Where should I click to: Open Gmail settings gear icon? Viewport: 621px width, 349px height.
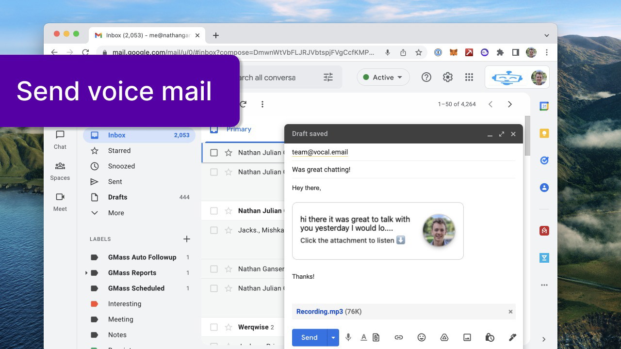click(x=447, y=77)
